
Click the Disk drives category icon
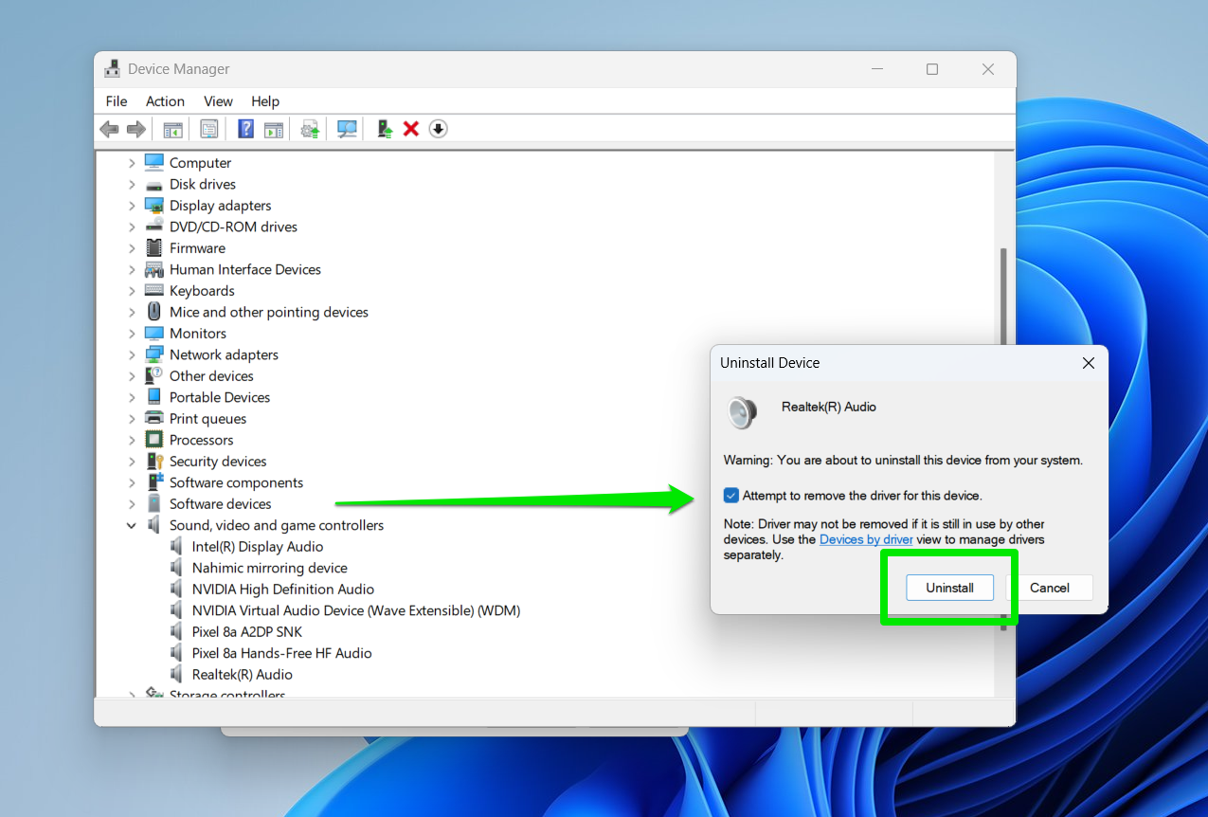[153, 185]
